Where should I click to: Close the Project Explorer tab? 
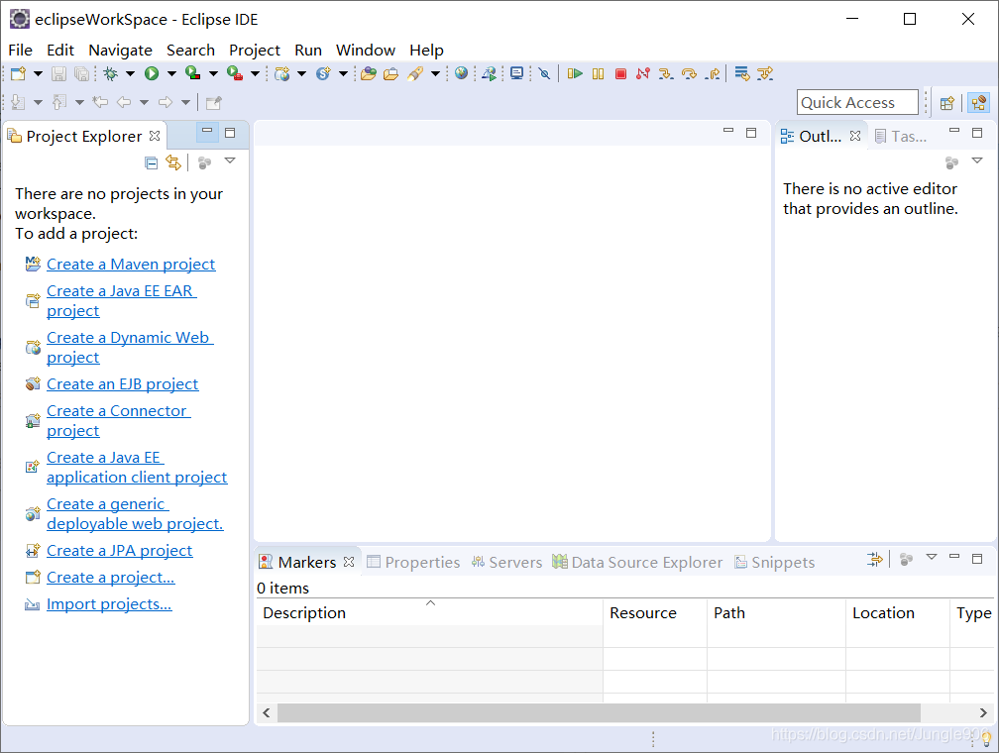point(155,136)
